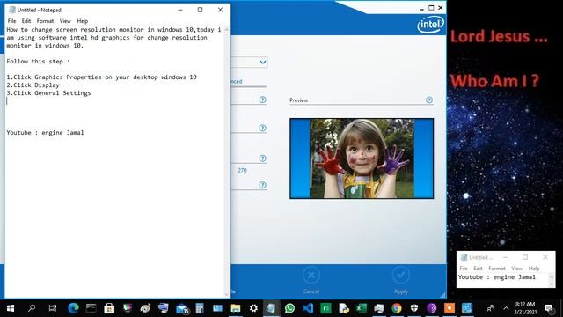
Task: Click the line '3.Click General Settings'
Action: [x=49, y=93]
